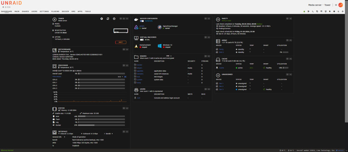Open settings gear of Virtual Machines panel
Image resolution: width=348 pixels, height=152 pixels.
pyautogui.click(x=206, y=37)
